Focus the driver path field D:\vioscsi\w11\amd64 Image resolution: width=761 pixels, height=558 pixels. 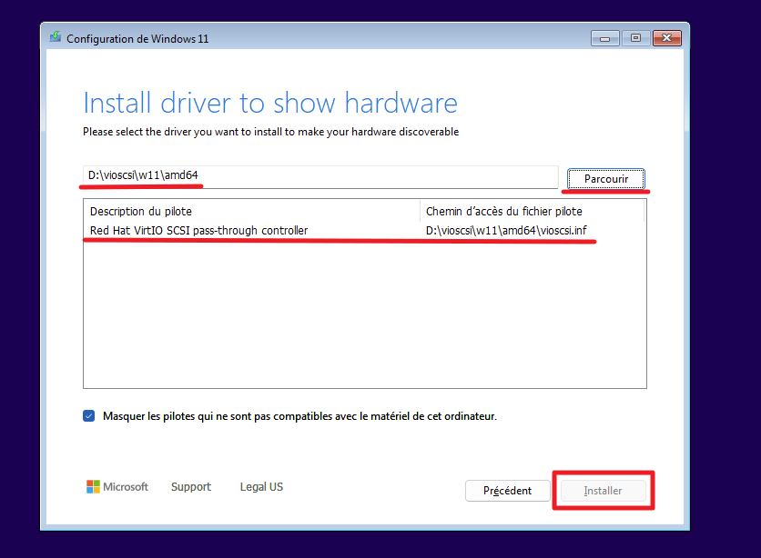320,177
